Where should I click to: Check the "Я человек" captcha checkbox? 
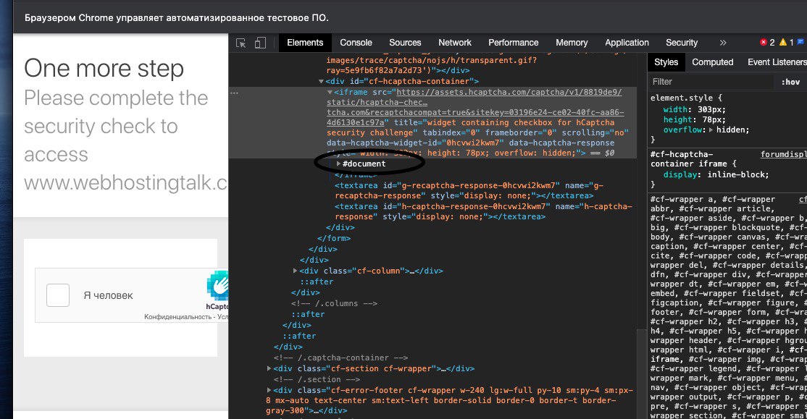coord(58,295)
